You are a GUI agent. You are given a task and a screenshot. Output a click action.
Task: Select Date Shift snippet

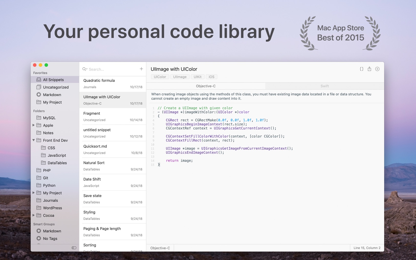(113, 182)
